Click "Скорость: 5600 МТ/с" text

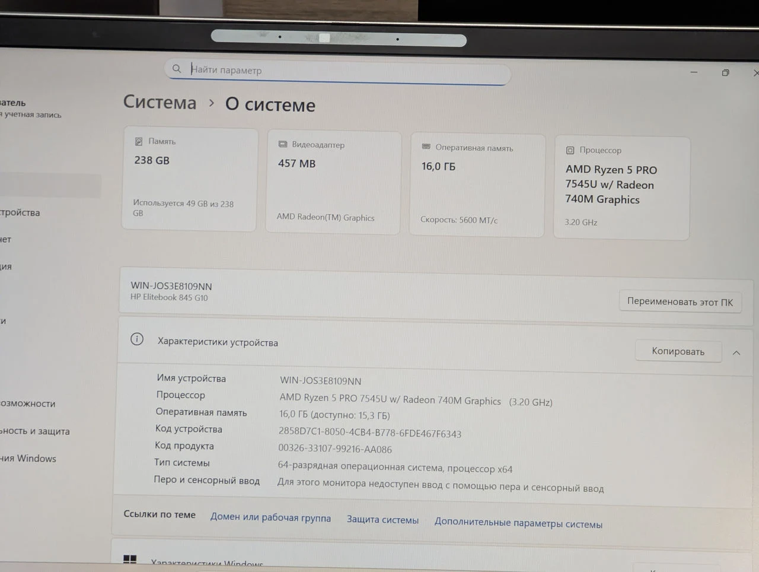pyautogui.click(x=459, y=220)
